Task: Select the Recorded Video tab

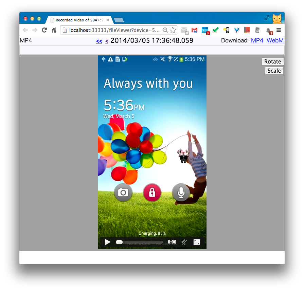Action: click(79, 20)
